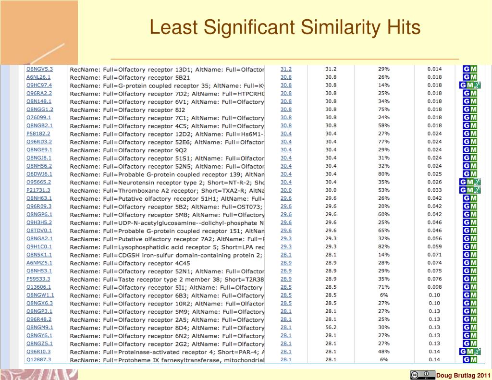Open accession link Q8NGV5.3
This screenshot has width=492, height=380.
(x=39, y=69)
